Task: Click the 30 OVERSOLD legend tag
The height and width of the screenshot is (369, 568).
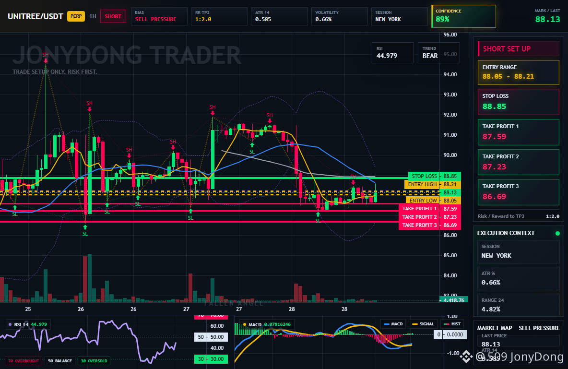Action: [94, 361]
